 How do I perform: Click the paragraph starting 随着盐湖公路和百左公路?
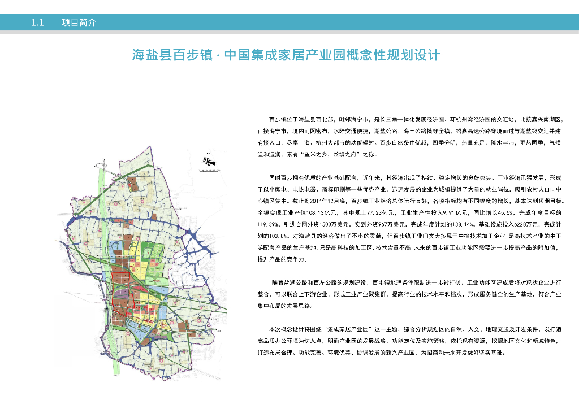click(x=409, y=294)
